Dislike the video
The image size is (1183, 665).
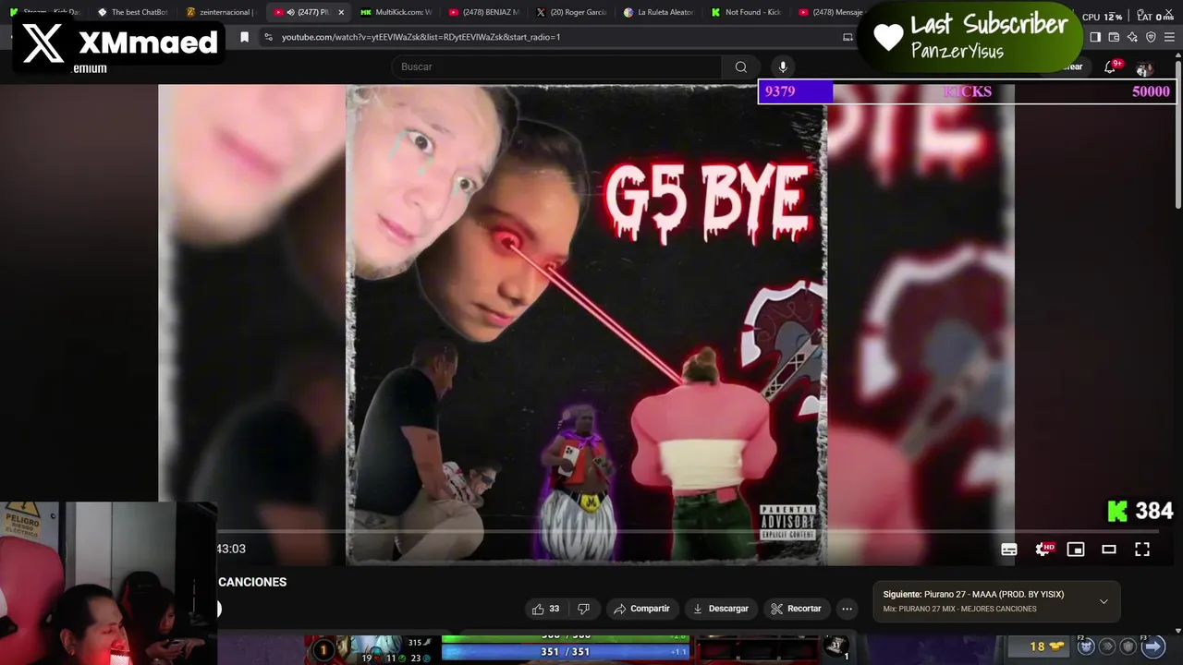pos(583,609)
